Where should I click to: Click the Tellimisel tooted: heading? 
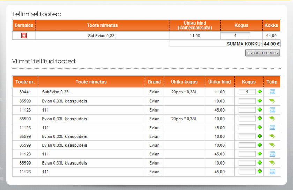tap(36, 14)
